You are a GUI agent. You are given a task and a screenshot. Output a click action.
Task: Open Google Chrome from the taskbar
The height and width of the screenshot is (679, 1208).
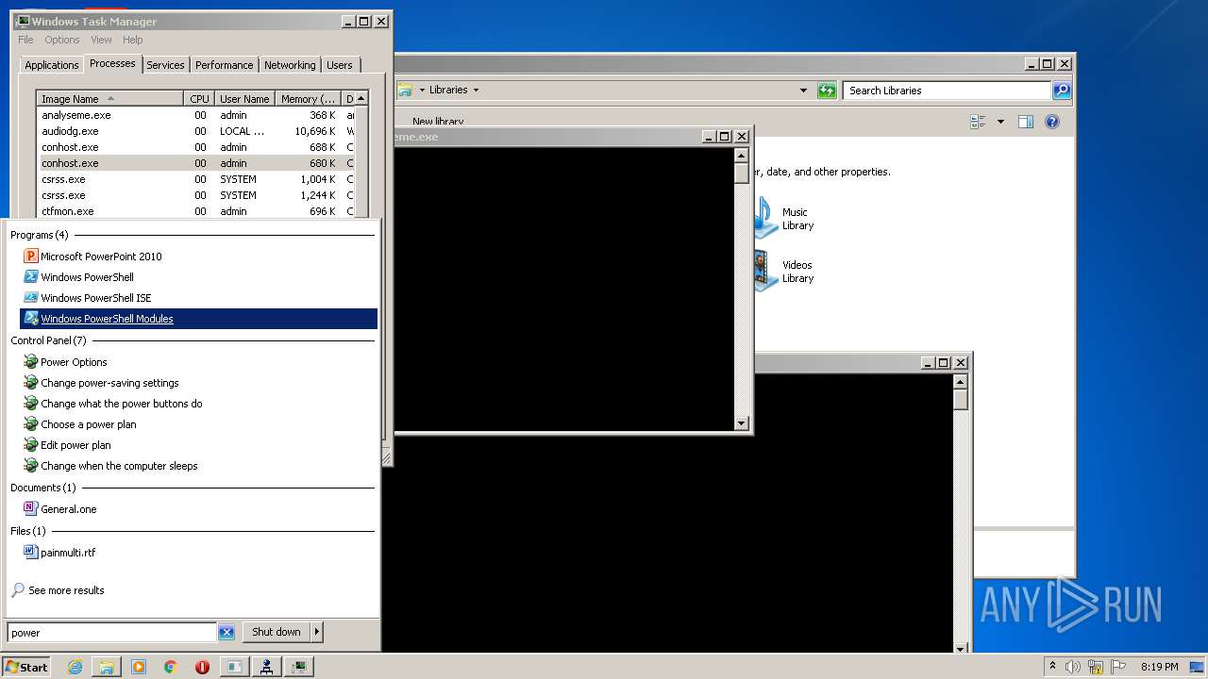coord(171,667)
